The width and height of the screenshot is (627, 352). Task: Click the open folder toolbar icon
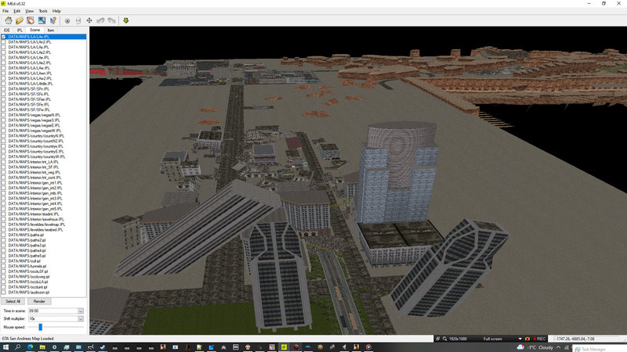click(19, 20)
